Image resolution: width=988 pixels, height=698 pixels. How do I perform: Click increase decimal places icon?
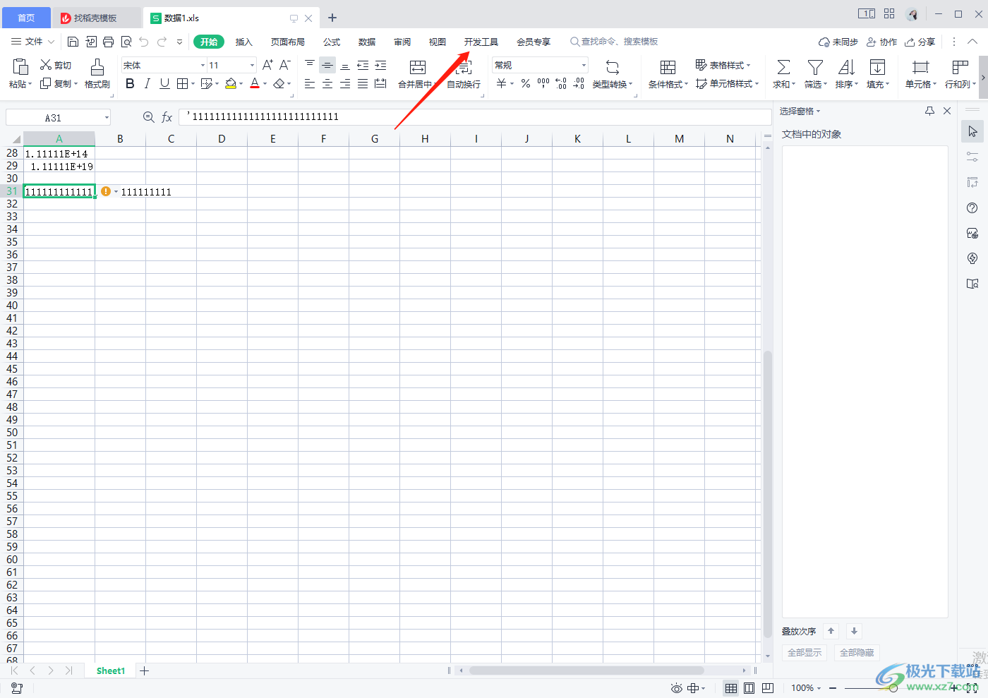click(x=561, y=83)
